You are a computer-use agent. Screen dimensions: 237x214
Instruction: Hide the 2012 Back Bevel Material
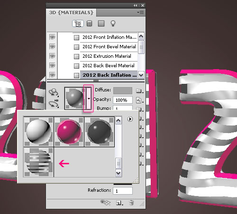point(52,65)
